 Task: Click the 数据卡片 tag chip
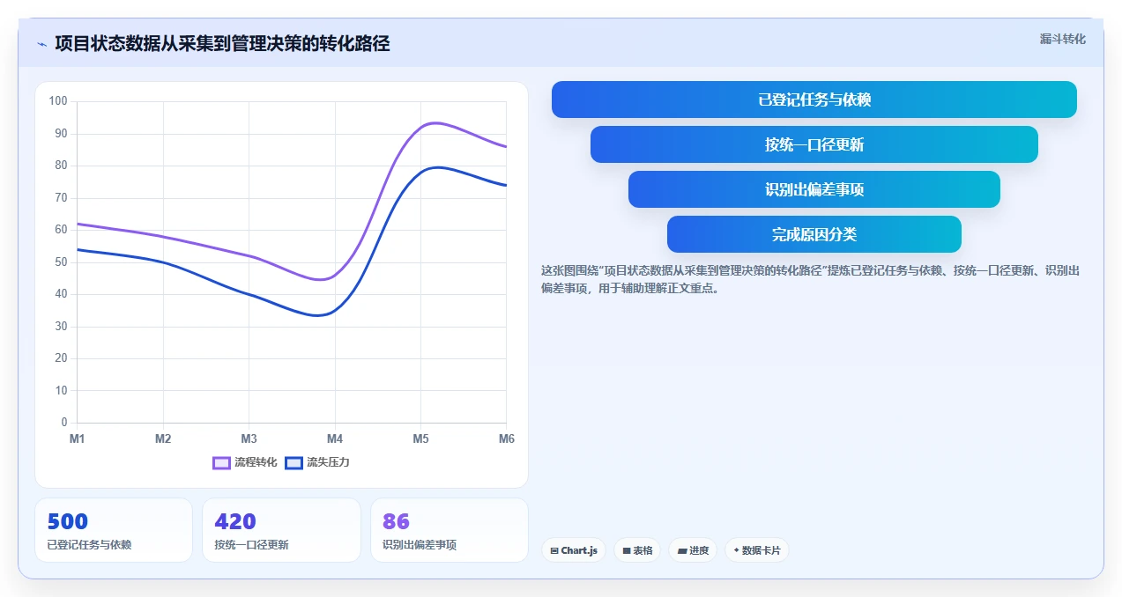tap(757, 550)
